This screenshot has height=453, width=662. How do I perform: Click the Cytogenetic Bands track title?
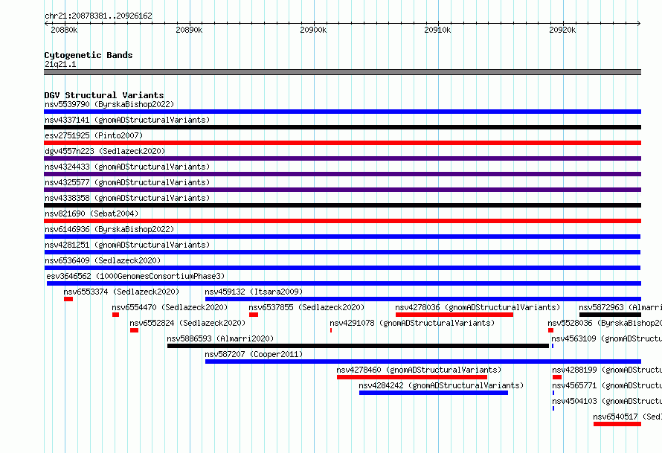click(x=89, y=55)
